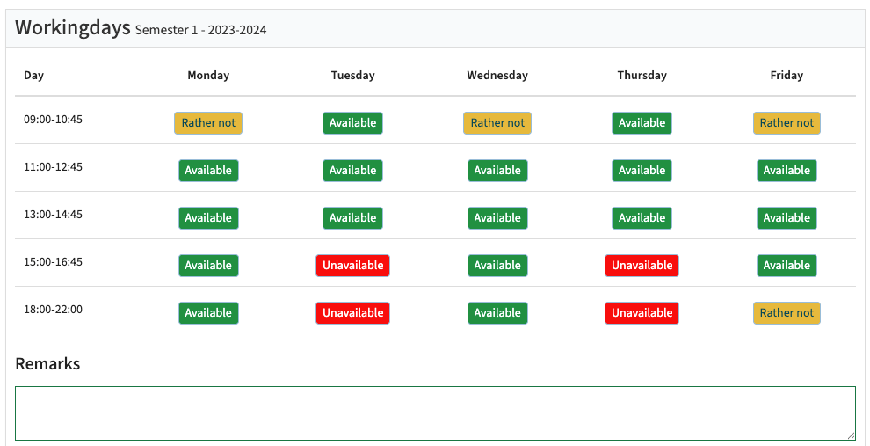Toggle Wednesday 18:00-22:00 Available badge
The height and width of the screenshot is (446, 870).
pos(497,313)
